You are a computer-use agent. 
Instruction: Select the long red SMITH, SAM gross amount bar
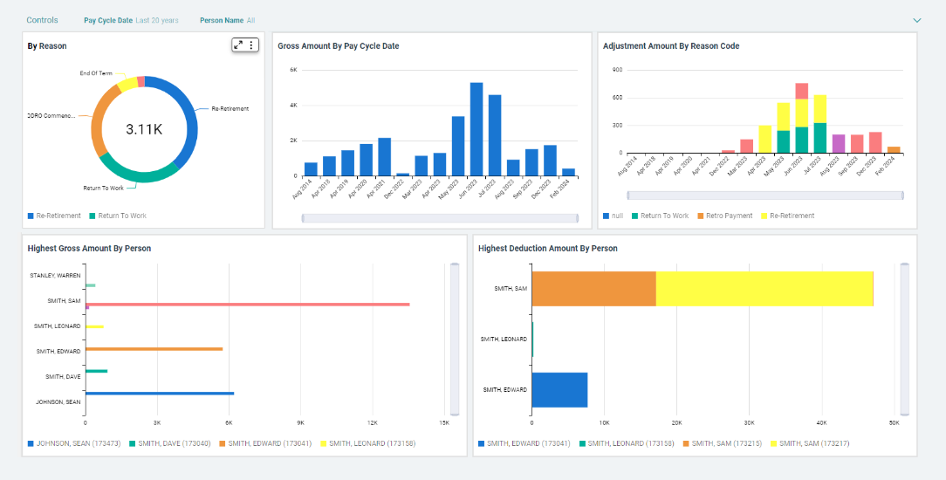pos(247,305)
